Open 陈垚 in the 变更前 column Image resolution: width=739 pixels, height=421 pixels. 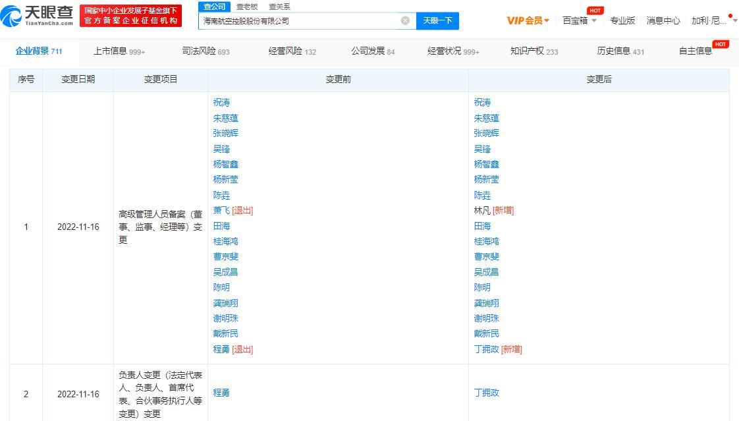point(221,195)
